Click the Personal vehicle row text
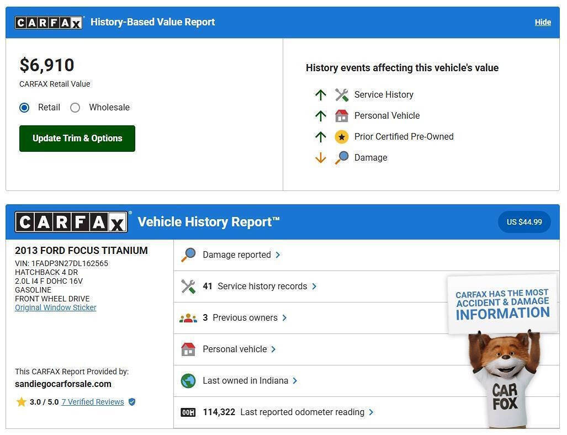 coord(235,349)
